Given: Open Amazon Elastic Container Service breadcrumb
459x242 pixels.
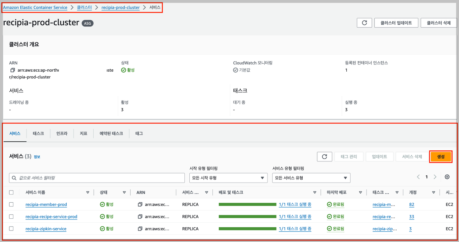Looking at the screenshot, I should click(35, 8).
